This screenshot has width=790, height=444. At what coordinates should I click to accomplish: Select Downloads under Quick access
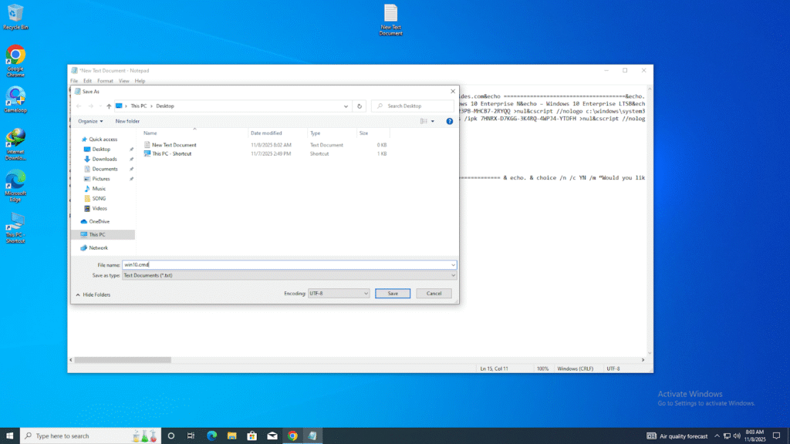click(104, 159)
